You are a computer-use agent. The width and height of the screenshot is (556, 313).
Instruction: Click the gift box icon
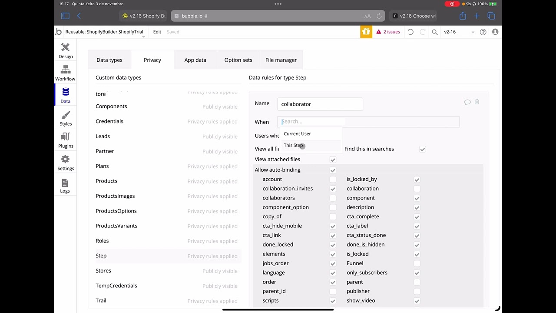[366, 32]
